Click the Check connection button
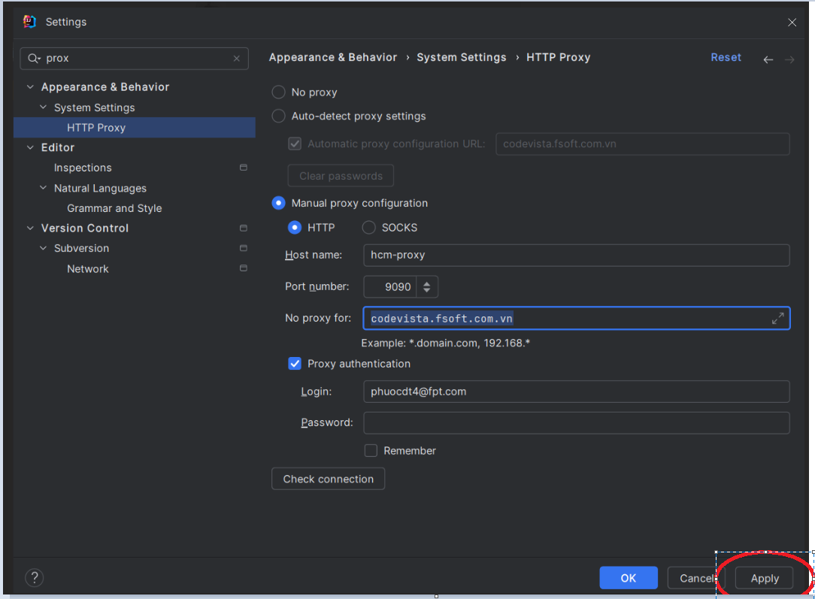 (x=328, y=479)
